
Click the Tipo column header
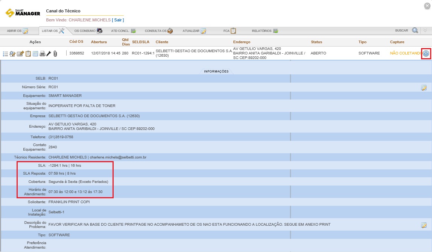(x=362, y=42)
